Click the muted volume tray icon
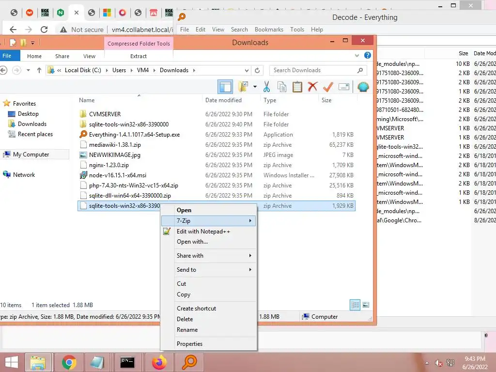Screen dimensions: 496x372 click(438, 363)
